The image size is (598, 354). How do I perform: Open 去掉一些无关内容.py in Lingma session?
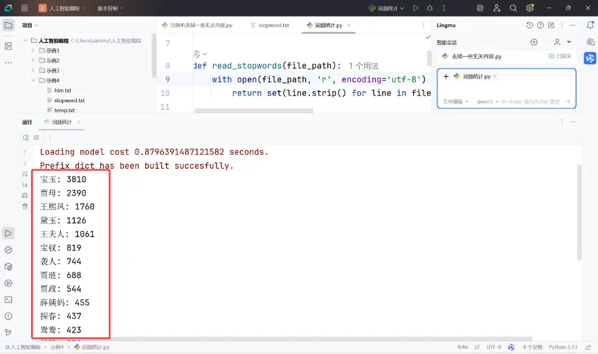[x=476, y=57]
